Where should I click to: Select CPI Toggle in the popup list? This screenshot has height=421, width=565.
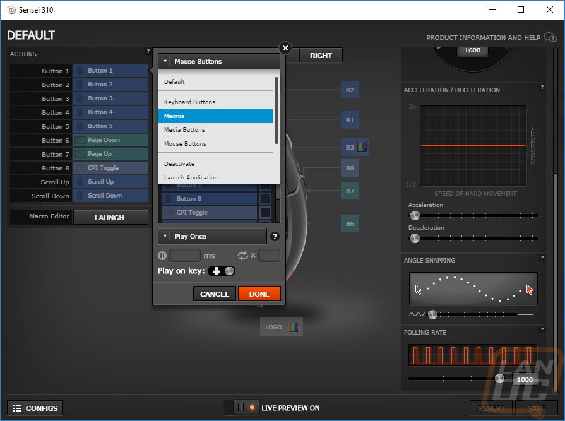pyautogui.click(x=210, y=213)
